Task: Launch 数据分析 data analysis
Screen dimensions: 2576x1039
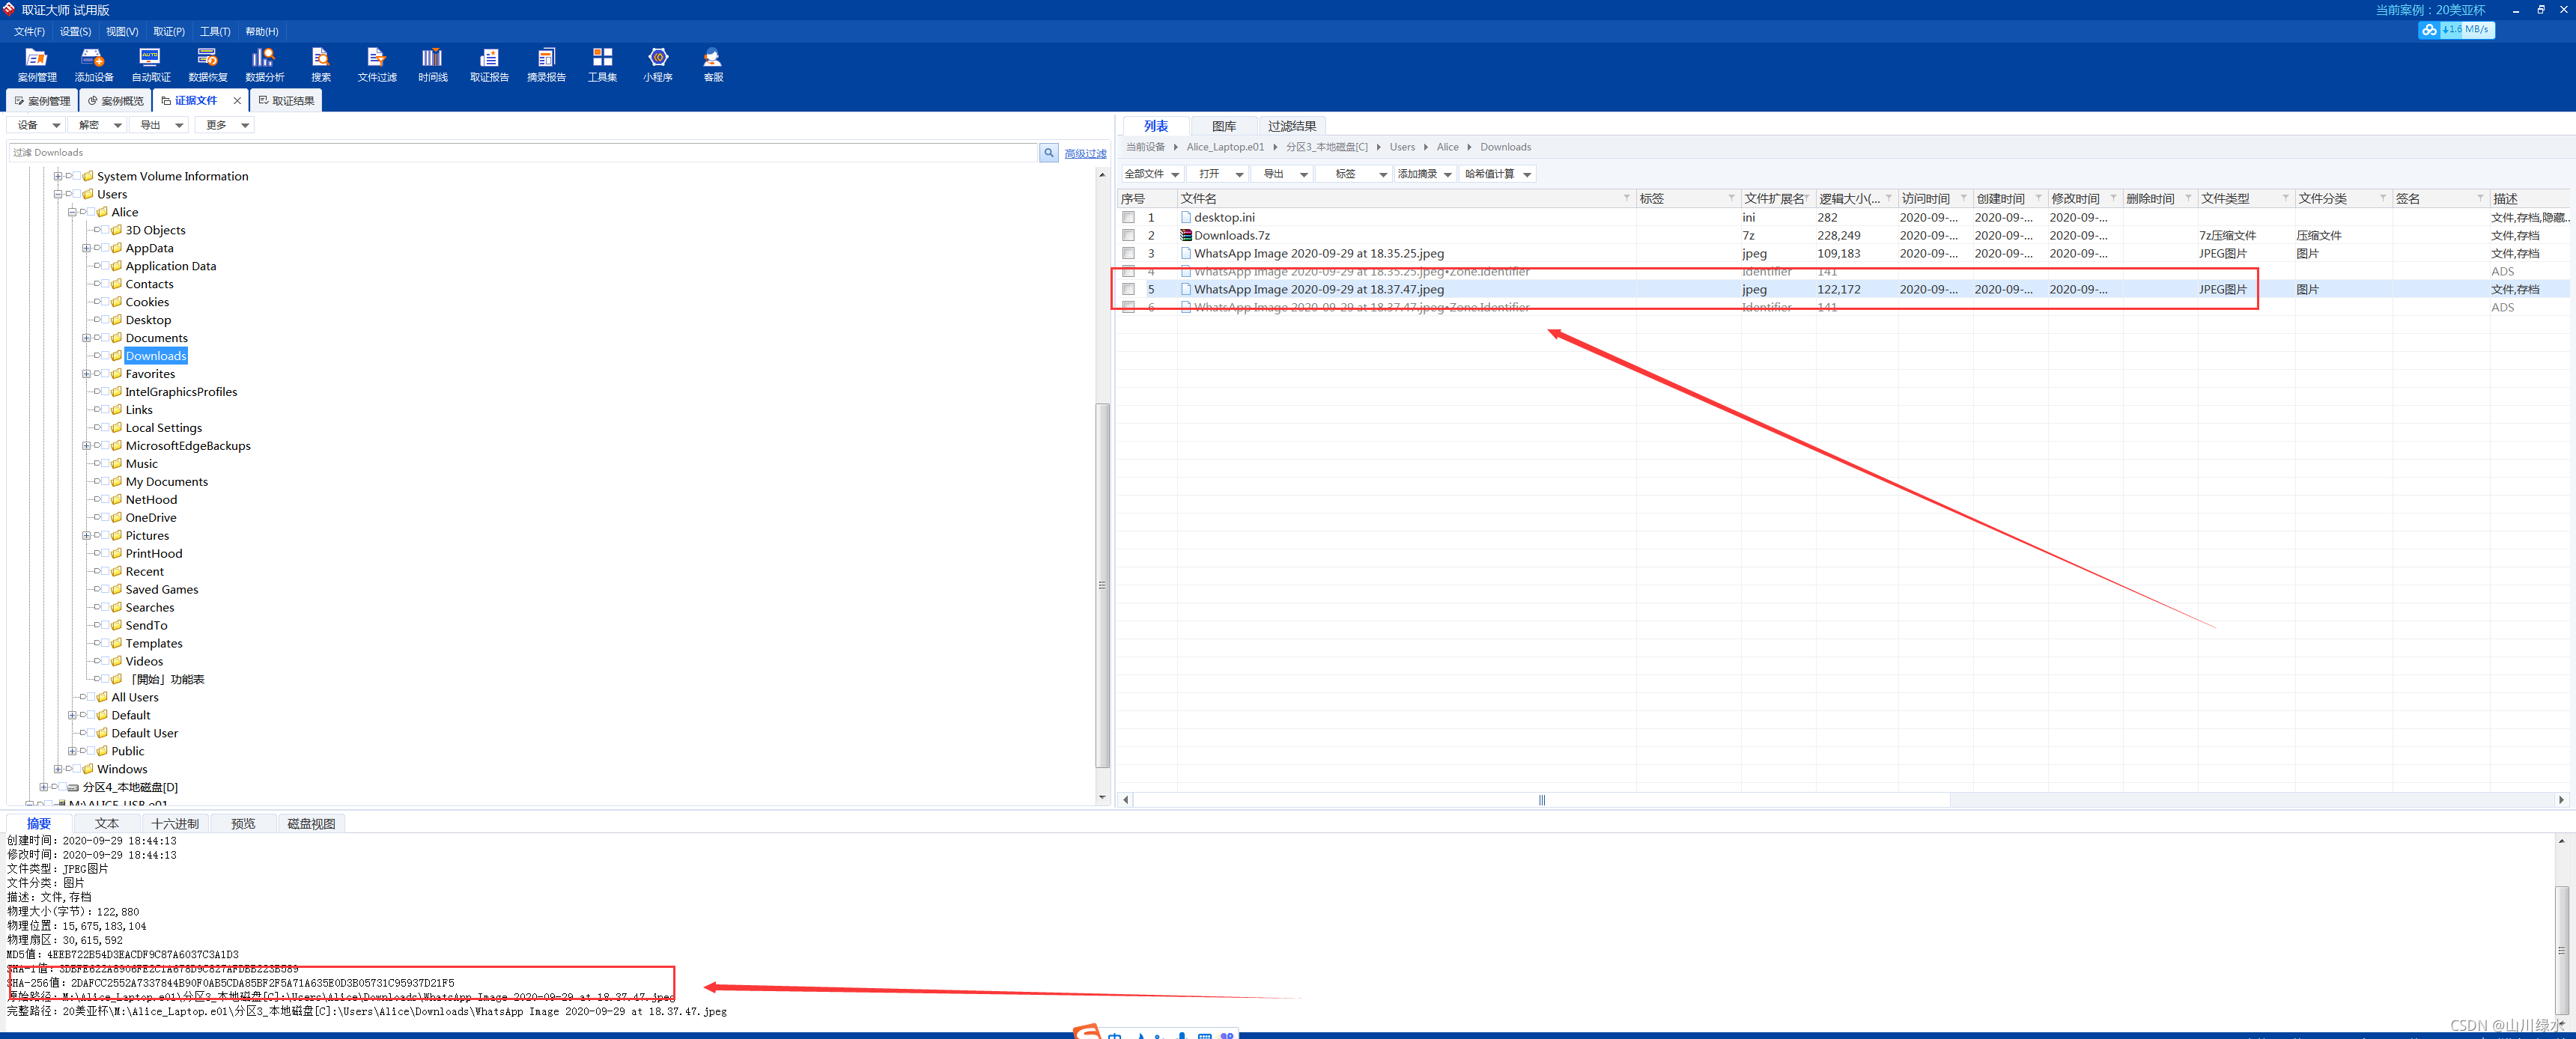Action: (264, 65)
